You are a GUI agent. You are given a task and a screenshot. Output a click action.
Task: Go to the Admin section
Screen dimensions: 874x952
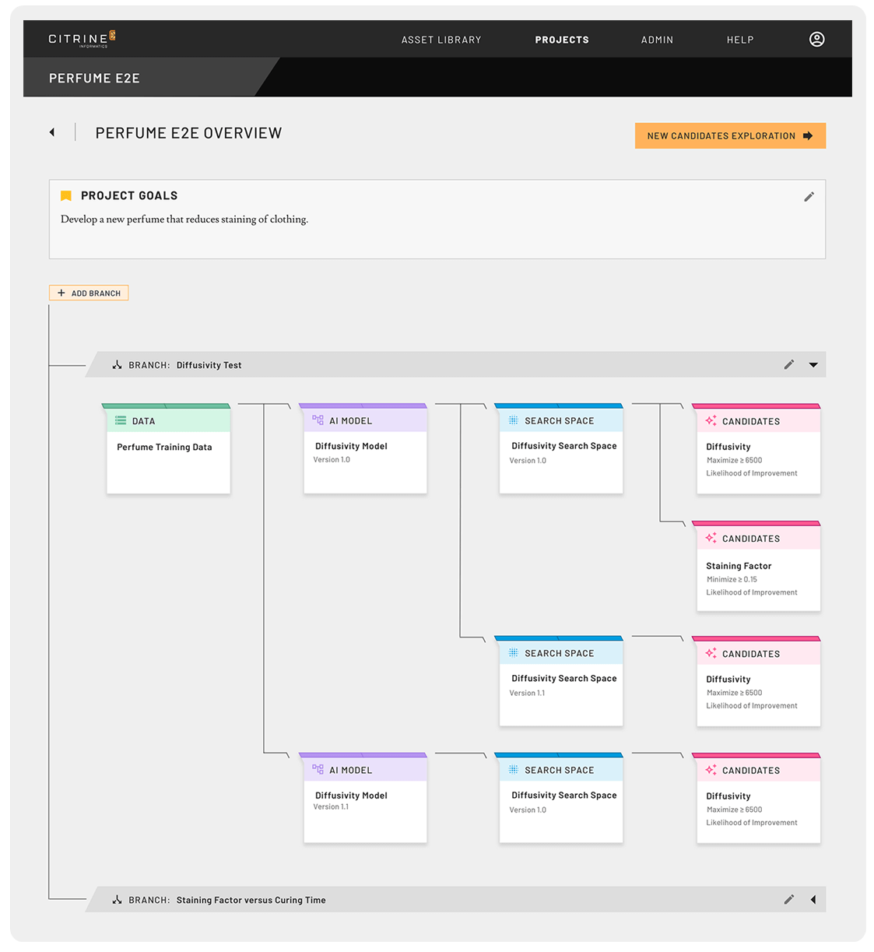click(657, 40)
